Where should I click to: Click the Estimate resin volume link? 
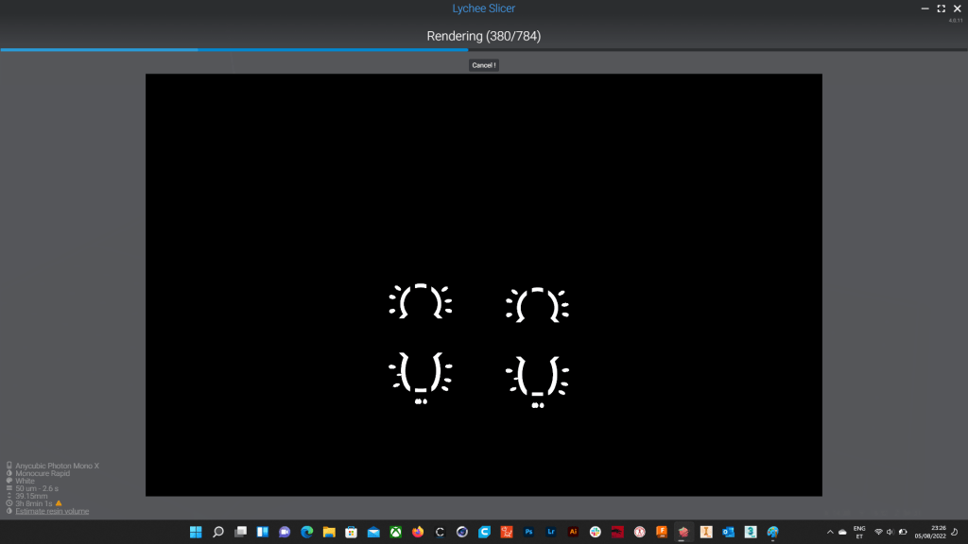(x=52, y=511)
